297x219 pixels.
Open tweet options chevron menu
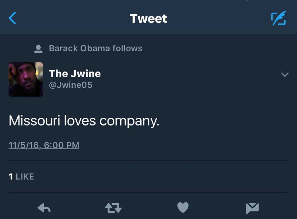tap(285, 74)
